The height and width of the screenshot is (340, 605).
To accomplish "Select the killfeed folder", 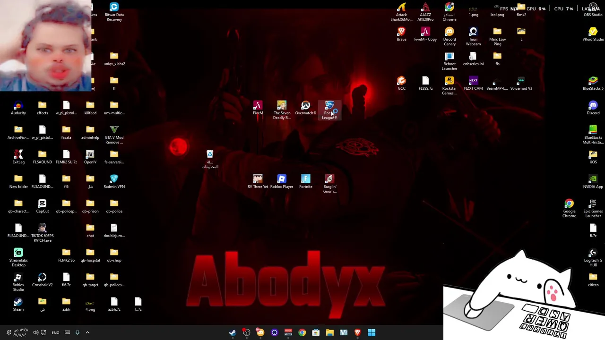I will click(x=90, y=108).
